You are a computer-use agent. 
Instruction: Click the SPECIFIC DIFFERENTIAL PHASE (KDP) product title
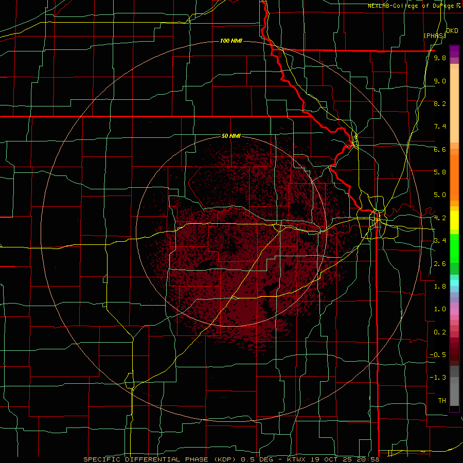click(x=161, y=459)
